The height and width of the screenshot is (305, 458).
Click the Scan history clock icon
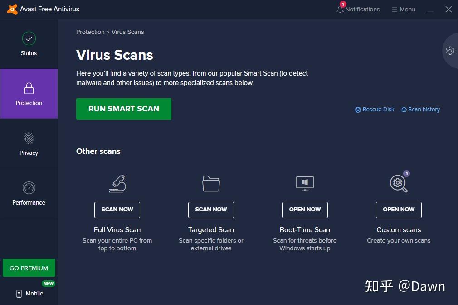pos(404,110)
